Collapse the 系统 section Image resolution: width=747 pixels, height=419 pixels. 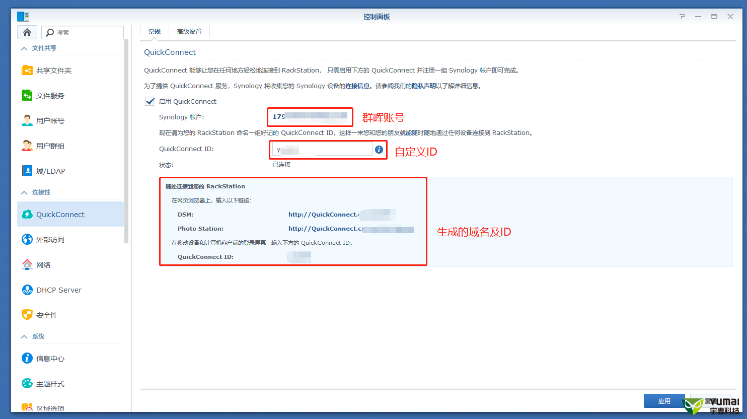tap(24, 336)
